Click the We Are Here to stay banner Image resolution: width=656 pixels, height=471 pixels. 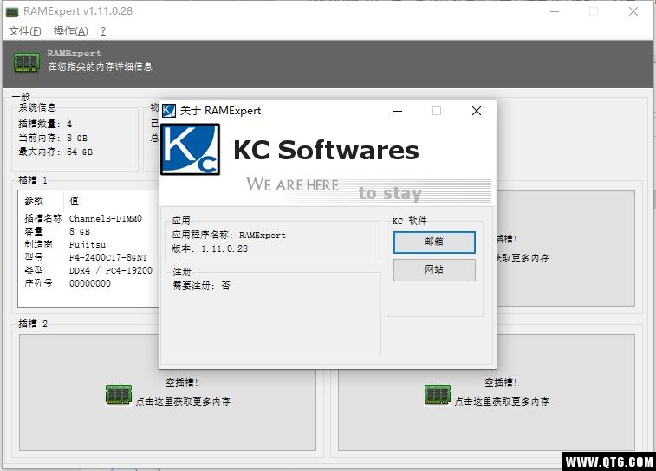coord(368,189)
